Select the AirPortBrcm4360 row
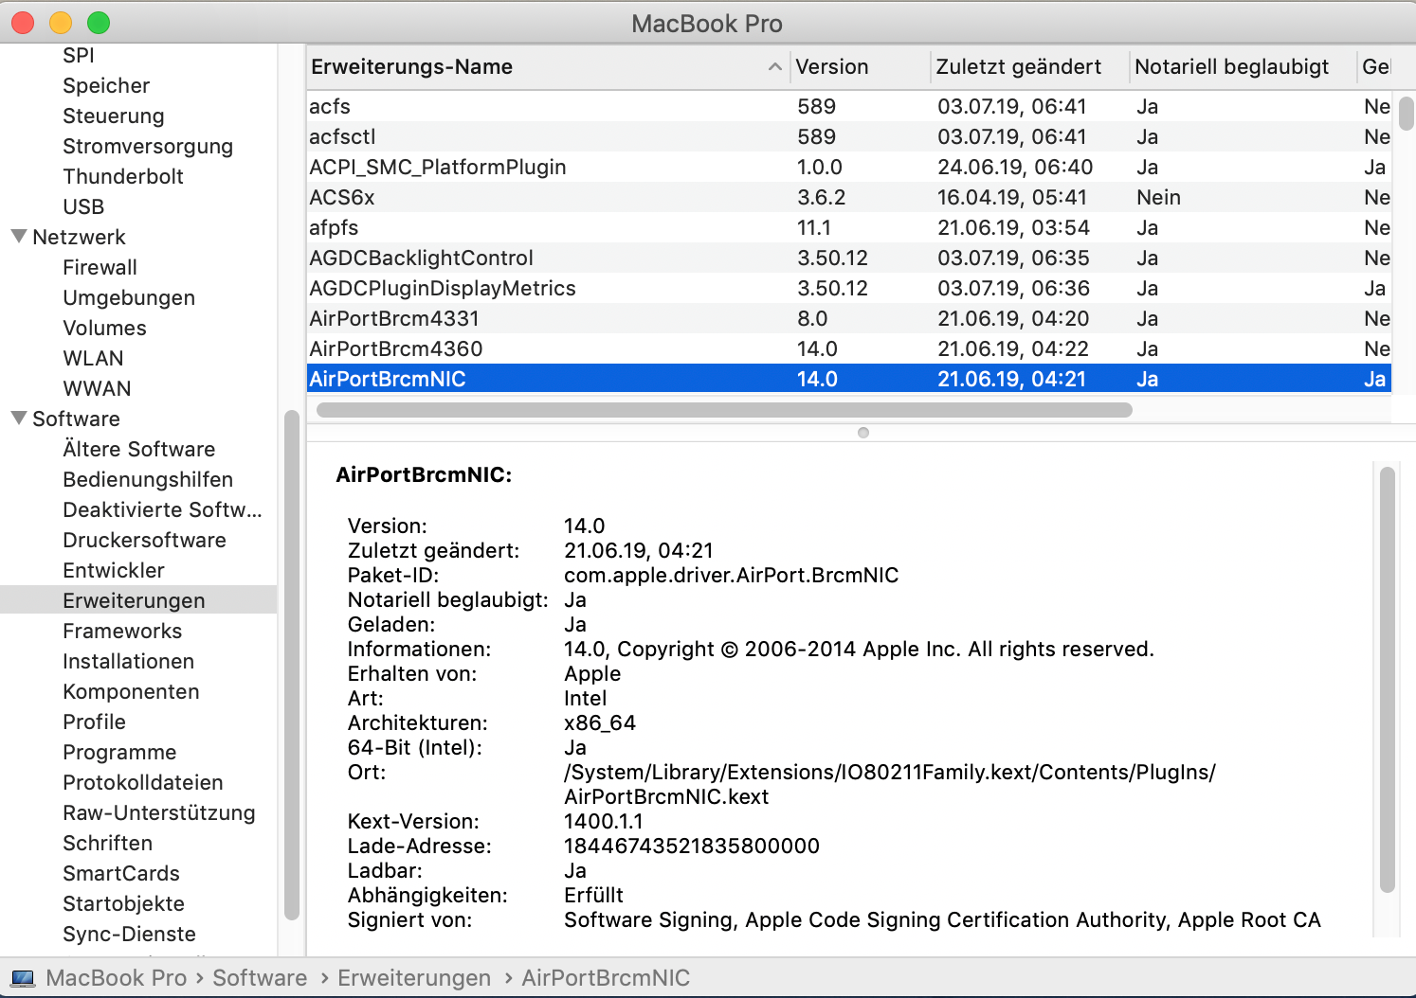This screenshot has height=998, width=1416. (396, 349)
